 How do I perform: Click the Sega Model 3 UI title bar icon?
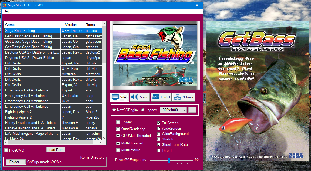coord(5,5)
